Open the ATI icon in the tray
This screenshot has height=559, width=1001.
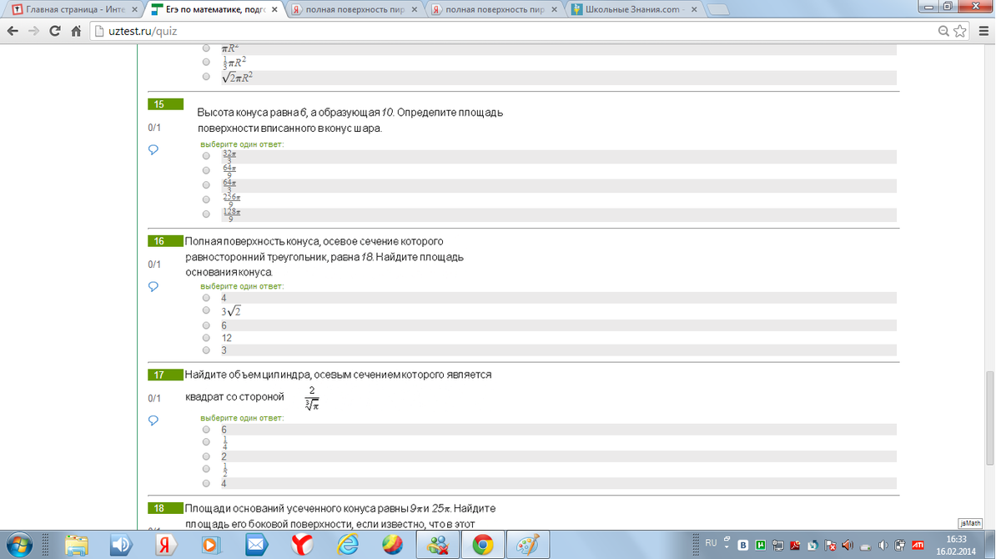point(918,546)
